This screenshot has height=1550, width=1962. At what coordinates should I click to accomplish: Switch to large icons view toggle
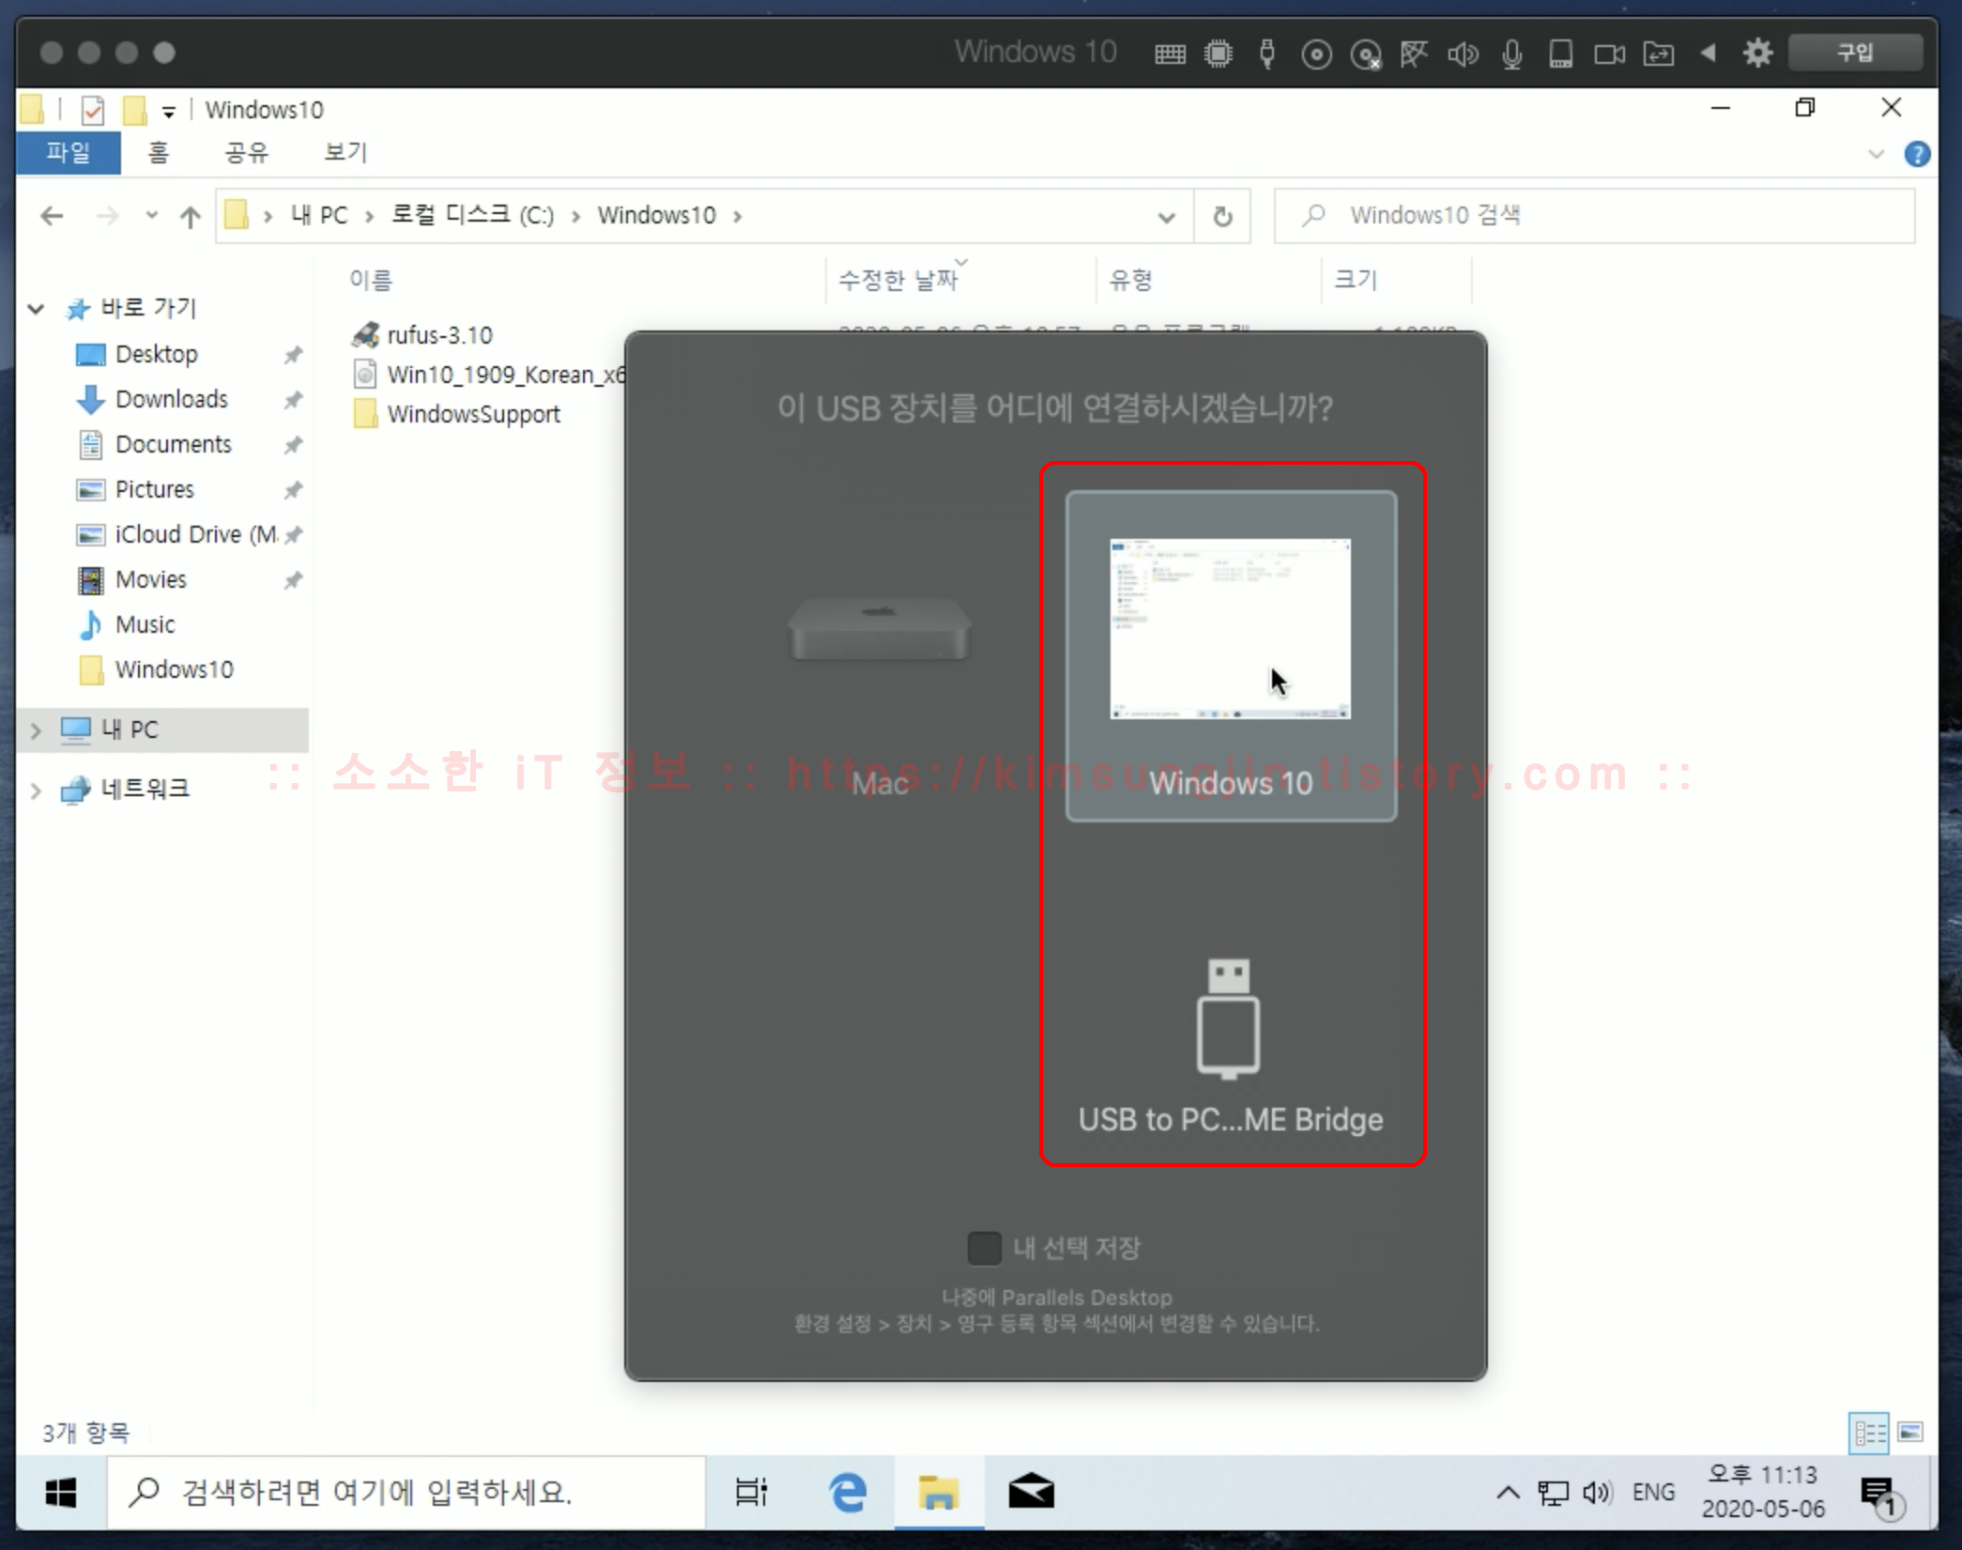[1910, 1432]
